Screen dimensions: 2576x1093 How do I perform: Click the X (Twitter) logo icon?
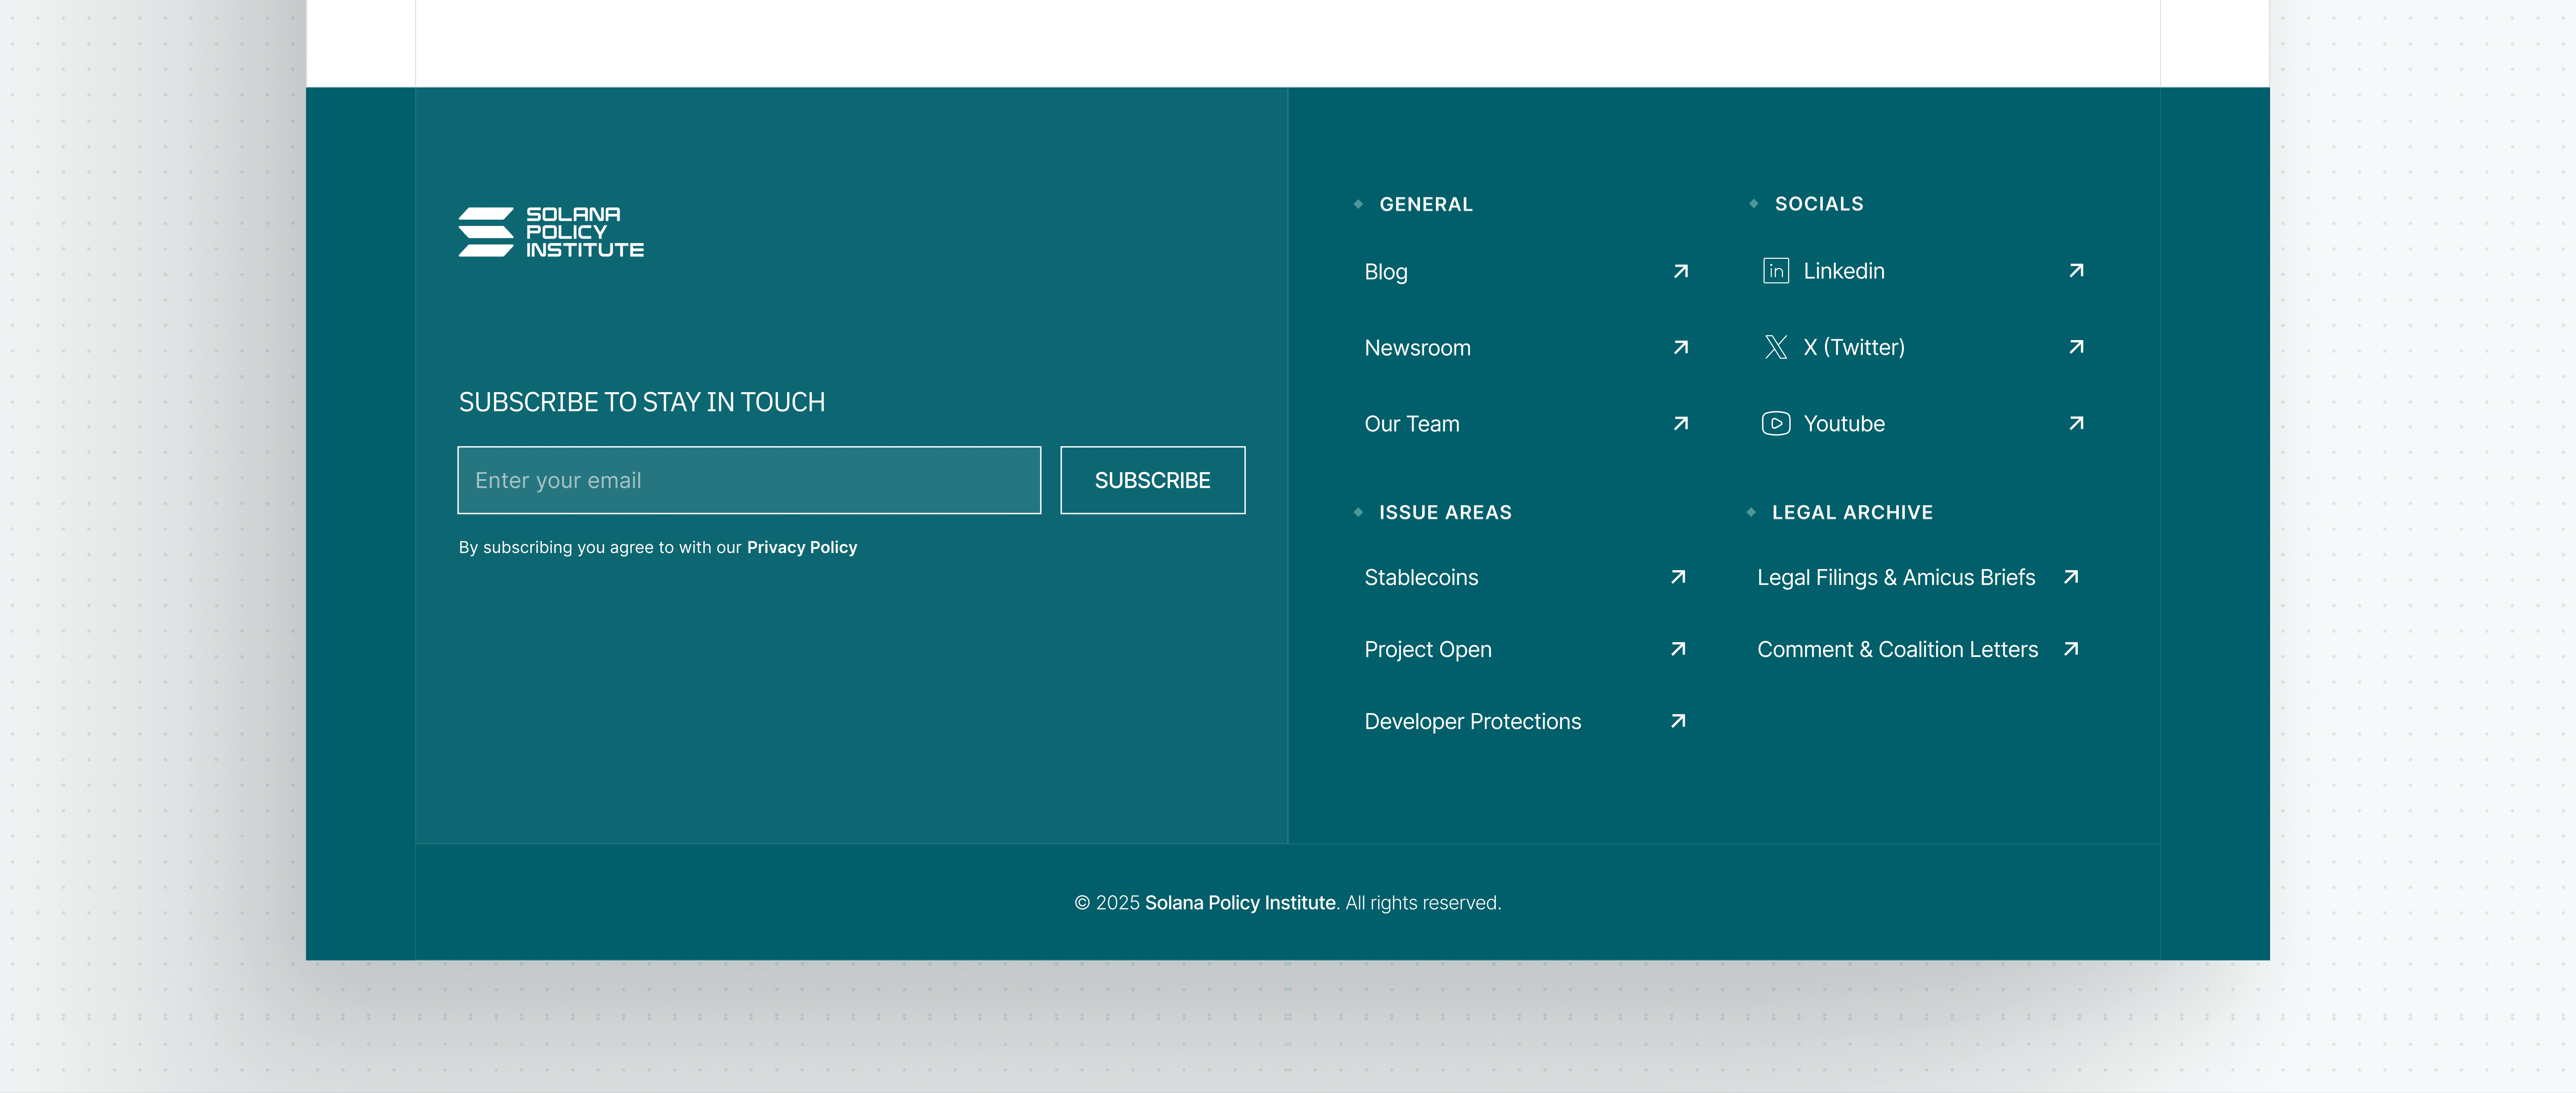tap(1776, 347)
